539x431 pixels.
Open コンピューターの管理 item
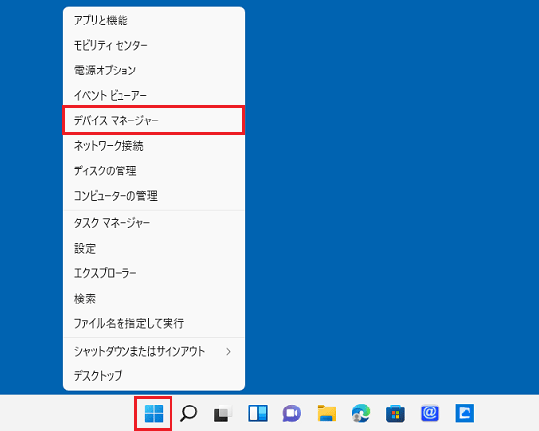coord(154,196)
